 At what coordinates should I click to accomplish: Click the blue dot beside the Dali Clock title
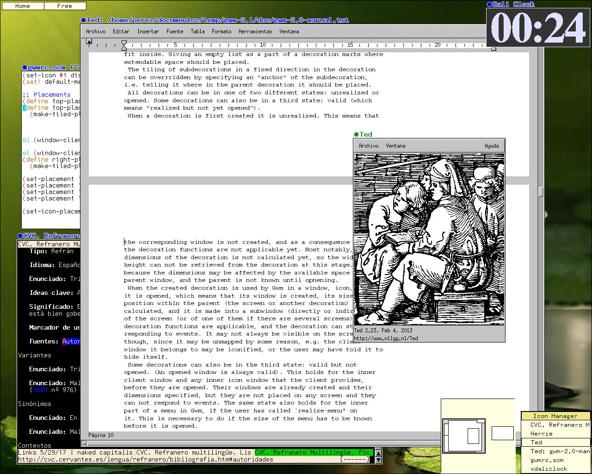489,4
